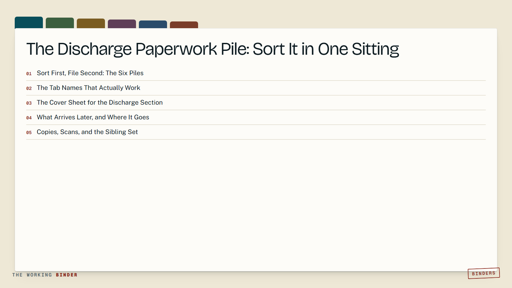Click the 05 section number marker

(x=29, y=132)
